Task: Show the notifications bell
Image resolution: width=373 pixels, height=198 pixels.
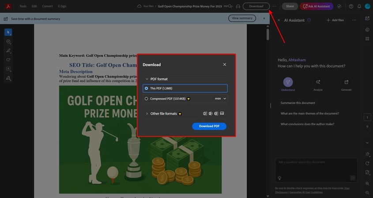Action: tap(359, 7)
